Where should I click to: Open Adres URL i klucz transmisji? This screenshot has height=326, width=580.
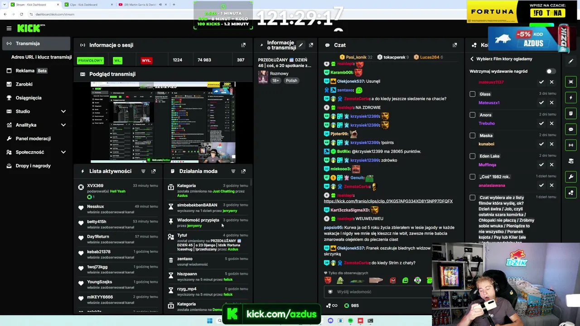point(41,57)
